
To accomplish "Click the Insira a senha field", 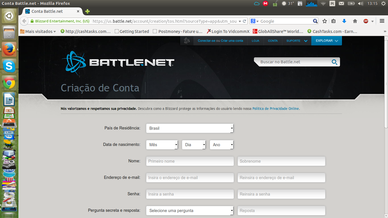I will click(190, 194).
